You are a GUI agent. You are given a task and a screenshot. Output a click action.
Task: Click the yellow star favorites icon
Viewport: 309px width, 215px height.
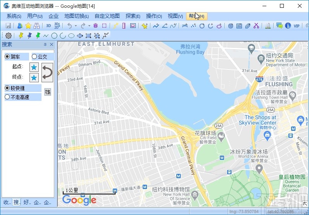coord(28,26)
